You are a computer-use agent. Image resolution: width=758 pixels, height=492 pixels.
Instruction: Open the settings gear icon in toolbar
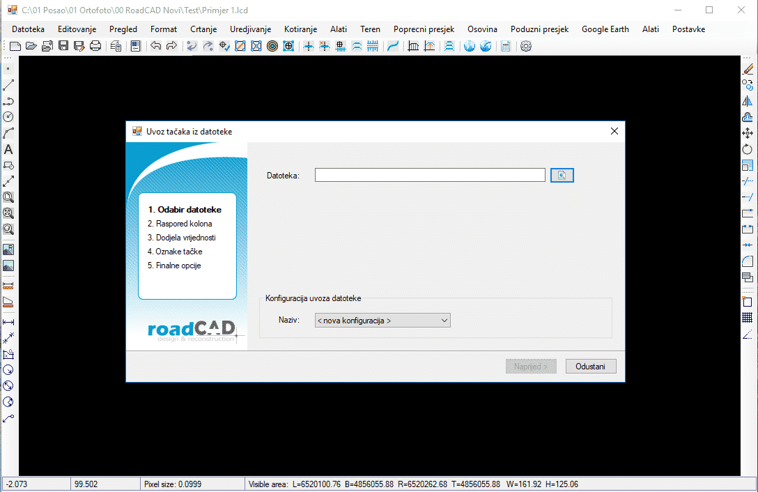click(x=526, y=46)
